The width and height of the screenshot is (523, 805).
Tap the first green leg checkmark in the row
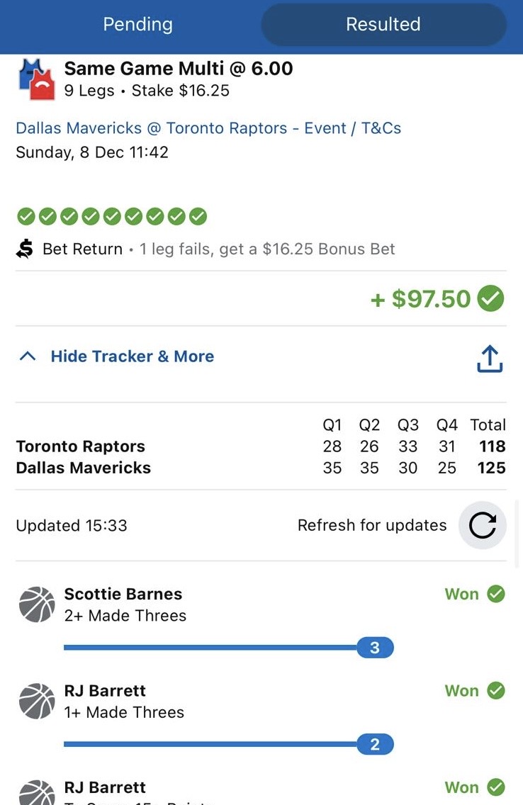pos(26,217)
